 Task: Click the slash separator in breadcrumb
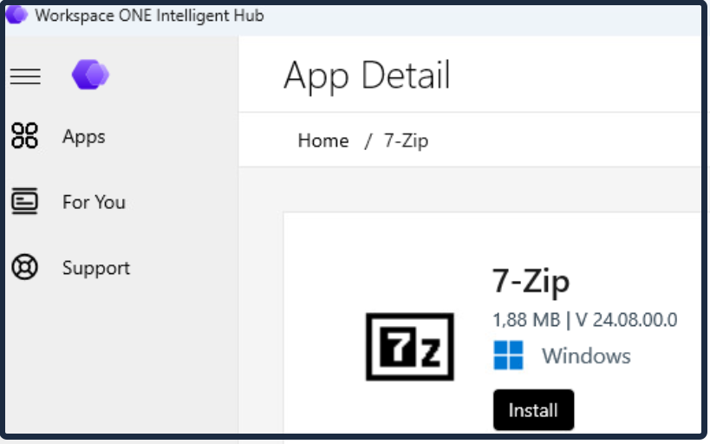(368, 140)
